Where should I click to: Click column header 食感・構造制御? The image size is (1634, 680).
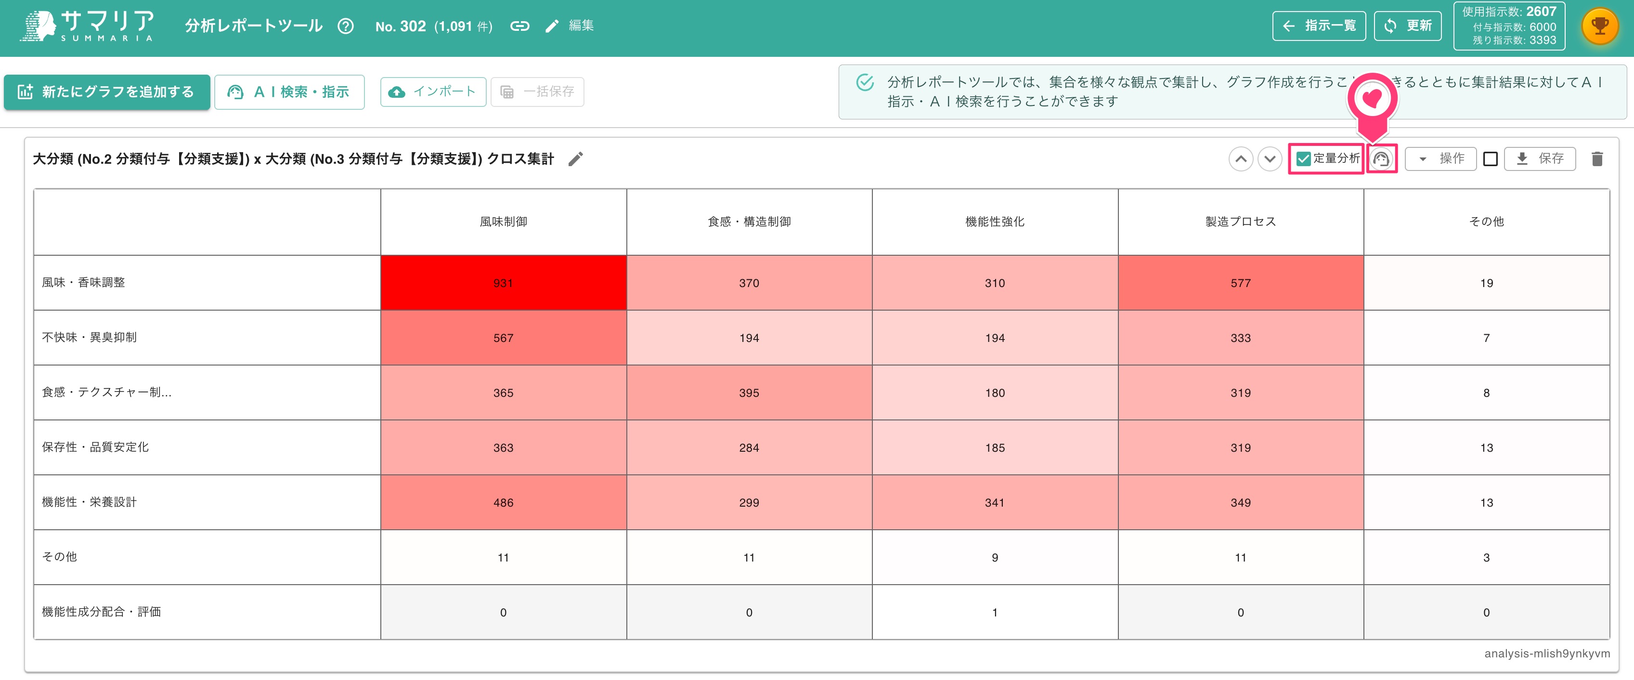pyautogui.click(x=749, y=222)
